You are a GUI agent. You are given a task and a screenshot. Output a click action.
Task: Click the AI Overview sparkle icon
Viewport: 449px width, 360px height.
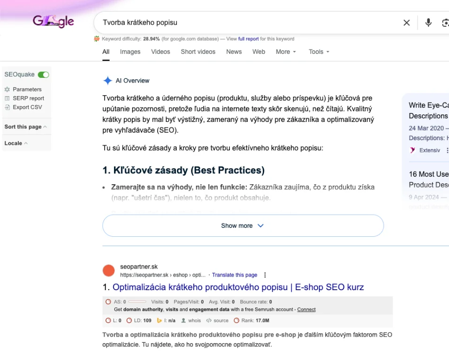[x=107, y=81]
